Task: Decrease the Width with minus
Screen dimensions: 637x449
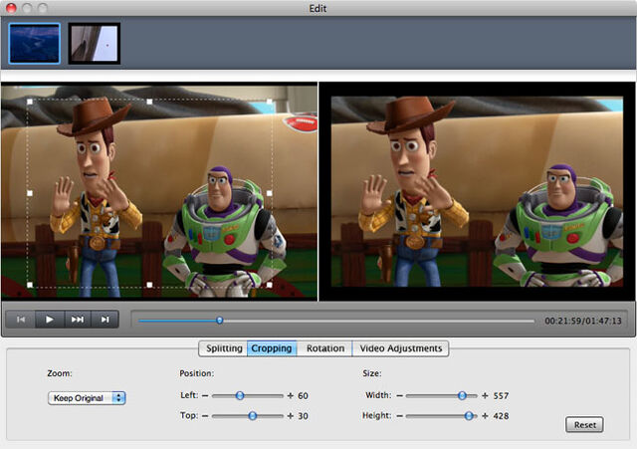Action: click(400, 395)
